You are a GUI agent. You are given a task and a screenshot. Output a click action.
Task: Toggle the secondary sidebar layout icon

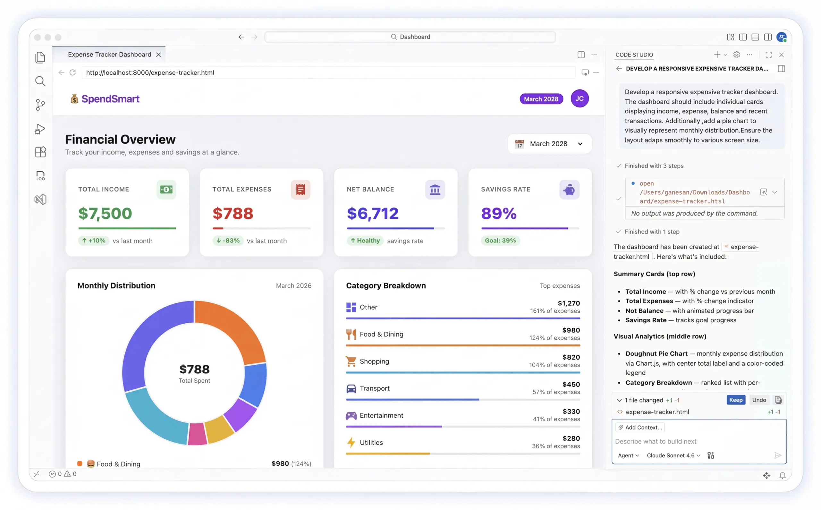(x=768, y=37)
